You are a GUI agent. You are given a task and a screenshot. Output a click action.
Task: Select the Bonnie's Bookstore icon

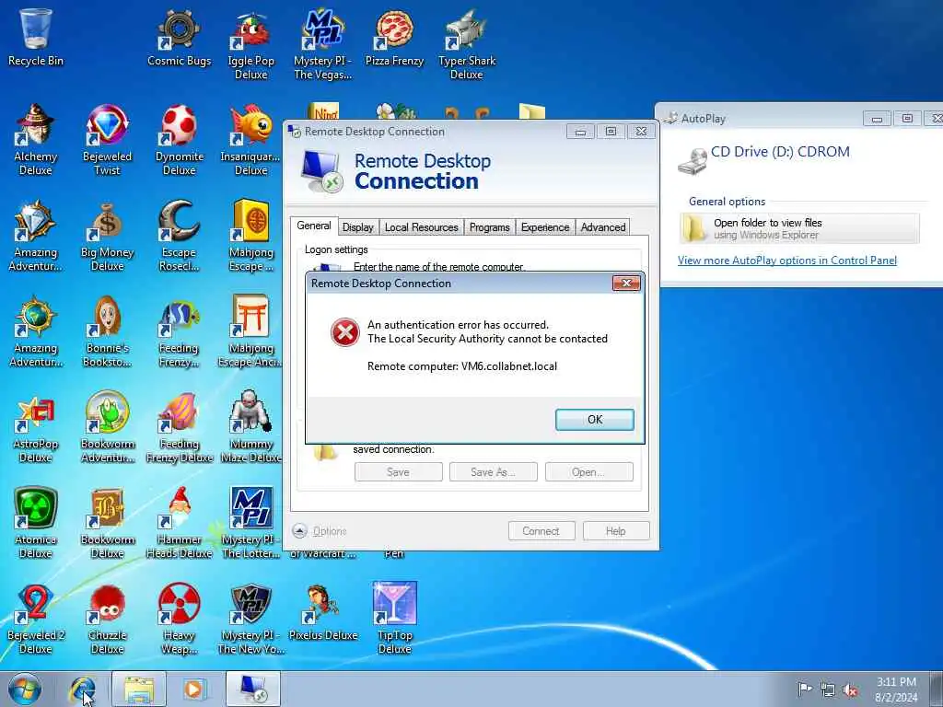pos(107,331)
